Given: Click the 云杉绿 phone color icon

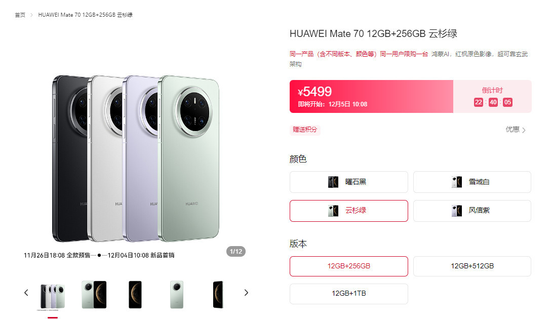Looking at the screenshot, I should coord(333,211).
